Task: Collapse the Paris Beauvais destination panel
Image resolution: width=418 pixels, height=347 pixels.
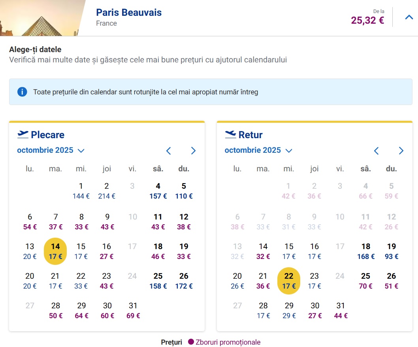Action: (409, 17)
